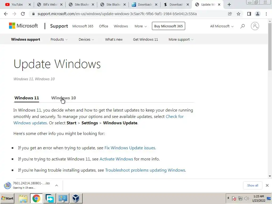Click the Show desktop button by the clock
The image size is (272, 204).
click(x=269, y=198)
